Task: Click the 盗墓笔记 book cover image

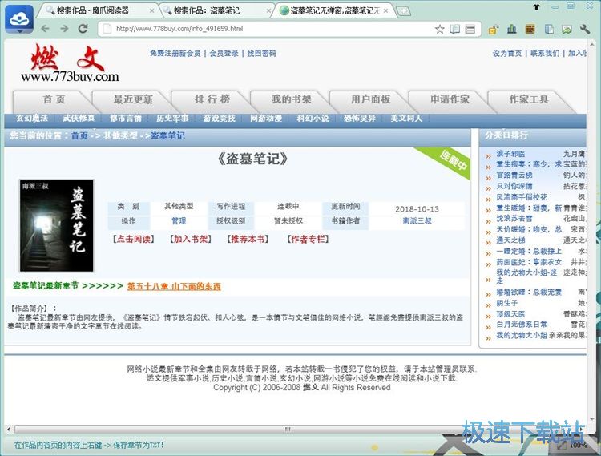Action: (x=57, y=226)
